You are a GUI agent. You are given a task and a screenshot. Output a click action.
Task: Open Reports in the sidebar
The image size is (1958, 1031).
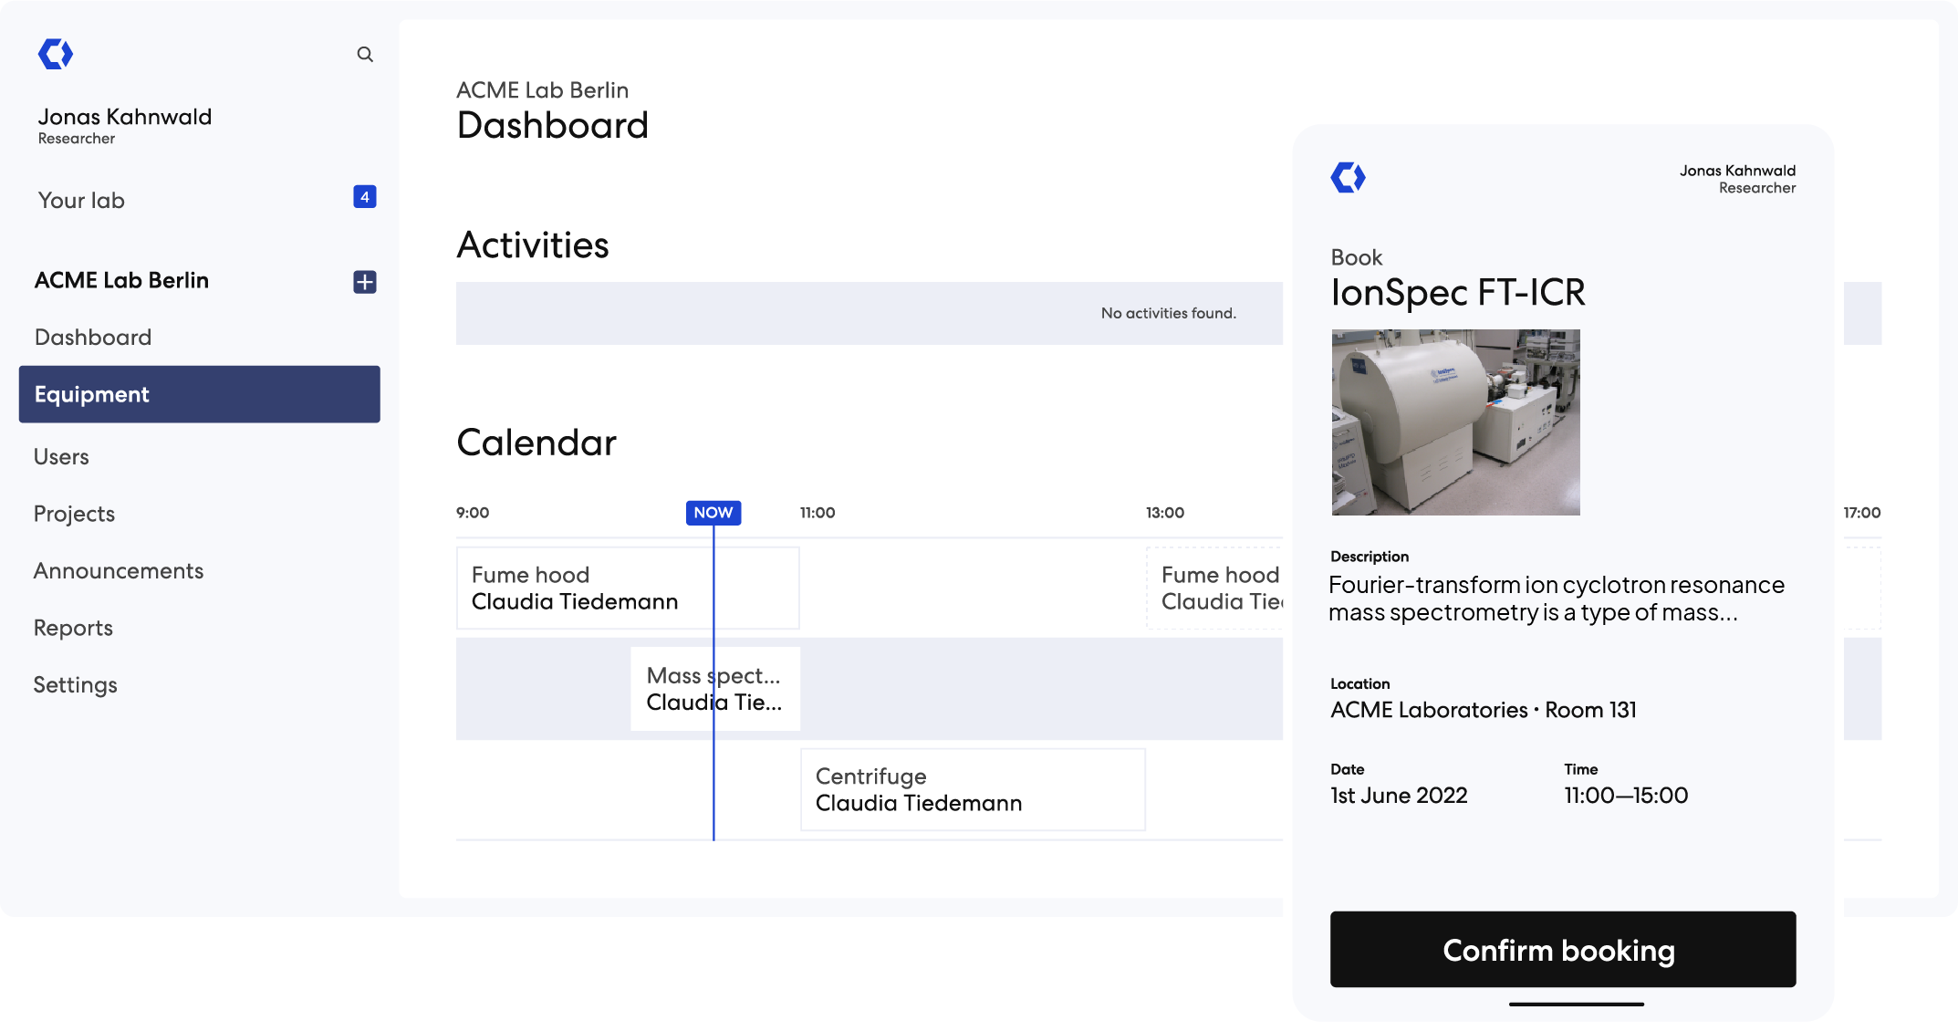click(x=73, y=628)
